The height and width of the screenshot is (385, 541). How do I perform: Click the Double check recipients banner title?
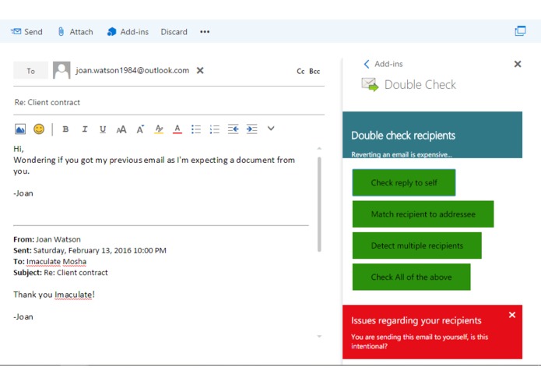point(403,136)
